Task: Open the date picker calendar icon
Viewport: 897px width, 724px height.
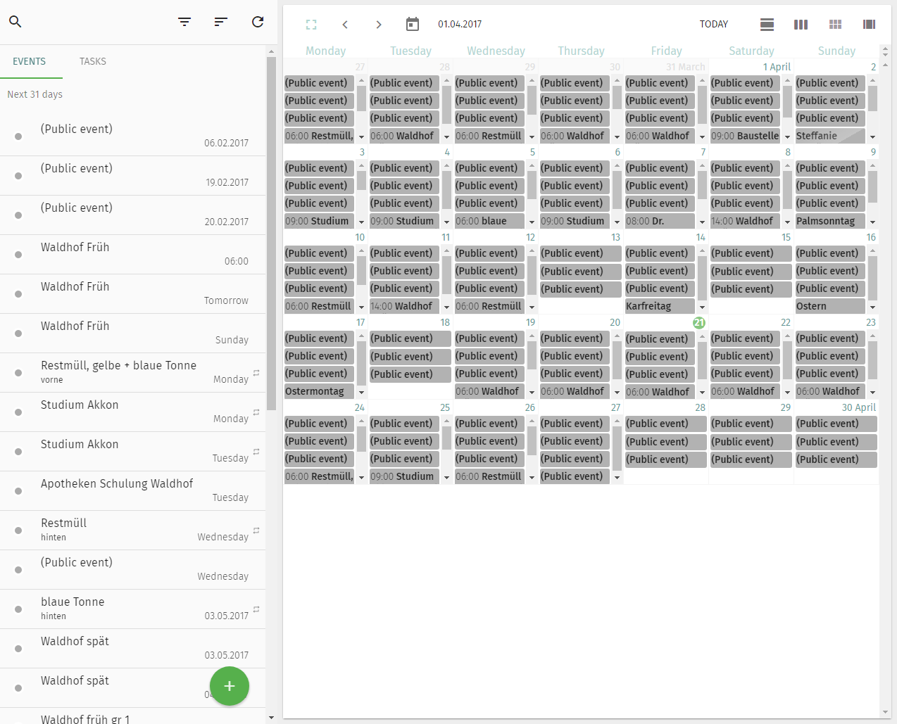Action: (x=413, y=25)
